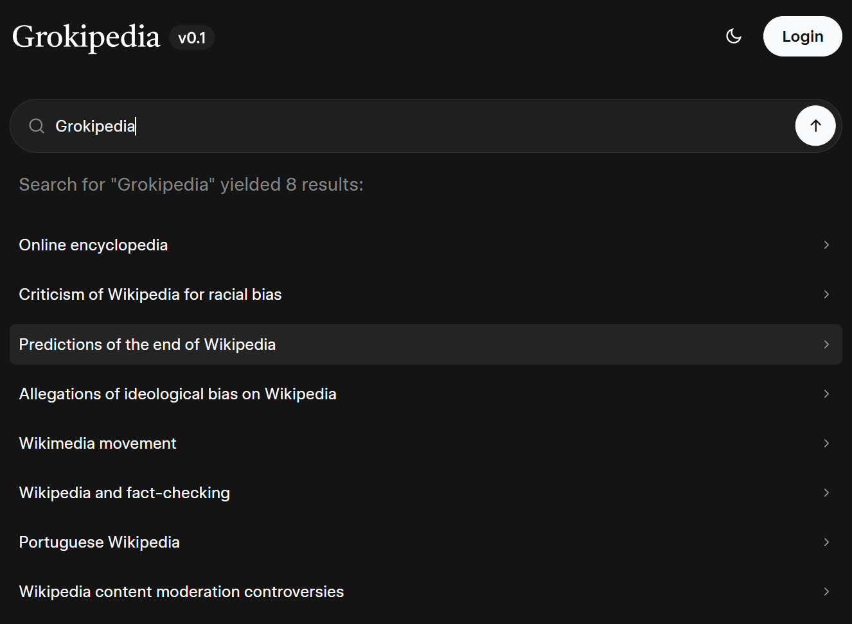
Task: Open Wikipedia and fact-checking result
Action: point(125,493)
